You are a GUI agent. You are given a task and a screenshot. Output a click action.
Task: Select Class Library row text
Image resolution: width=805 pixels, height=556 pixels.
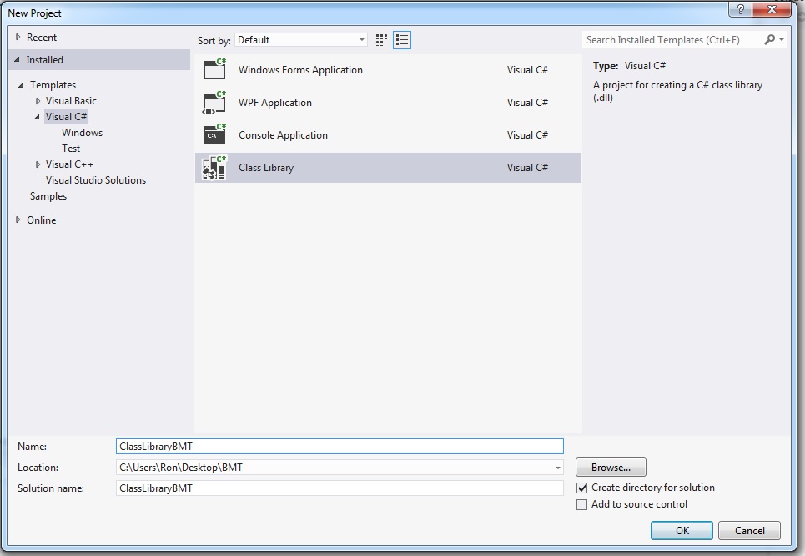[266, 168]
